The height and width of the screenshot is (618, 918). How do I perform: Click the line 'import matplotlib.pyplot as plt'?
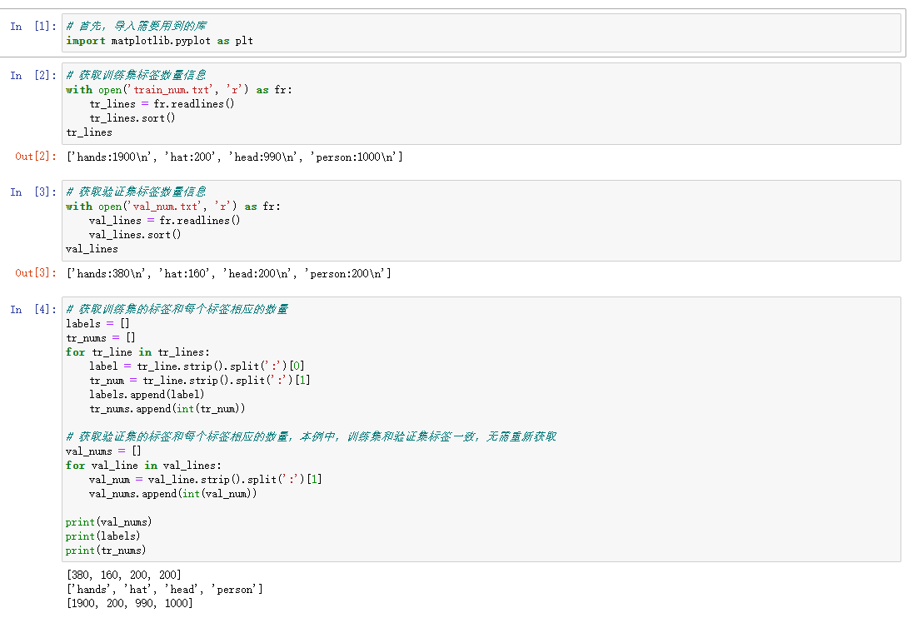pos(159,41)
